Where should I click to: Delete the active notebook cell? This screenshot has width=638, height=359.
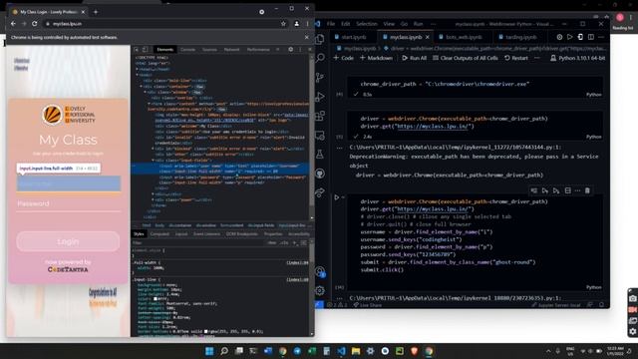click(587, 190)
